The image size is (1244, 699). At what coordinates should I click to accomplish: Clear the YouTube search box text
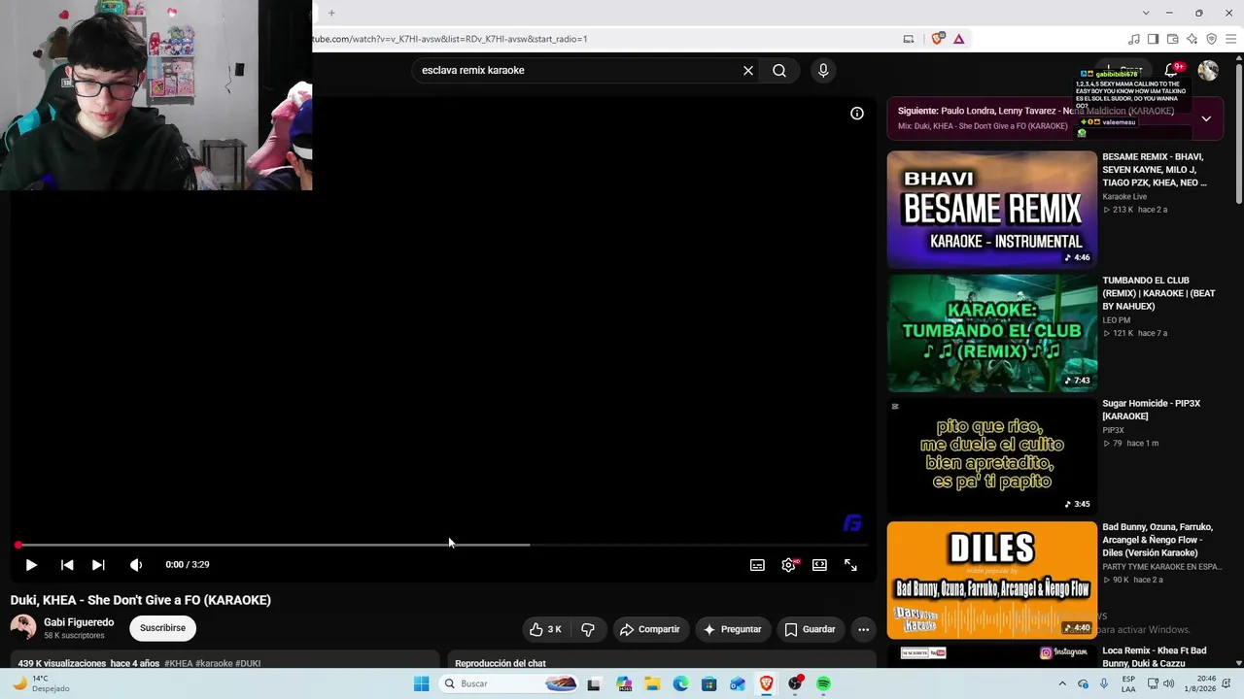pos(748,70)
